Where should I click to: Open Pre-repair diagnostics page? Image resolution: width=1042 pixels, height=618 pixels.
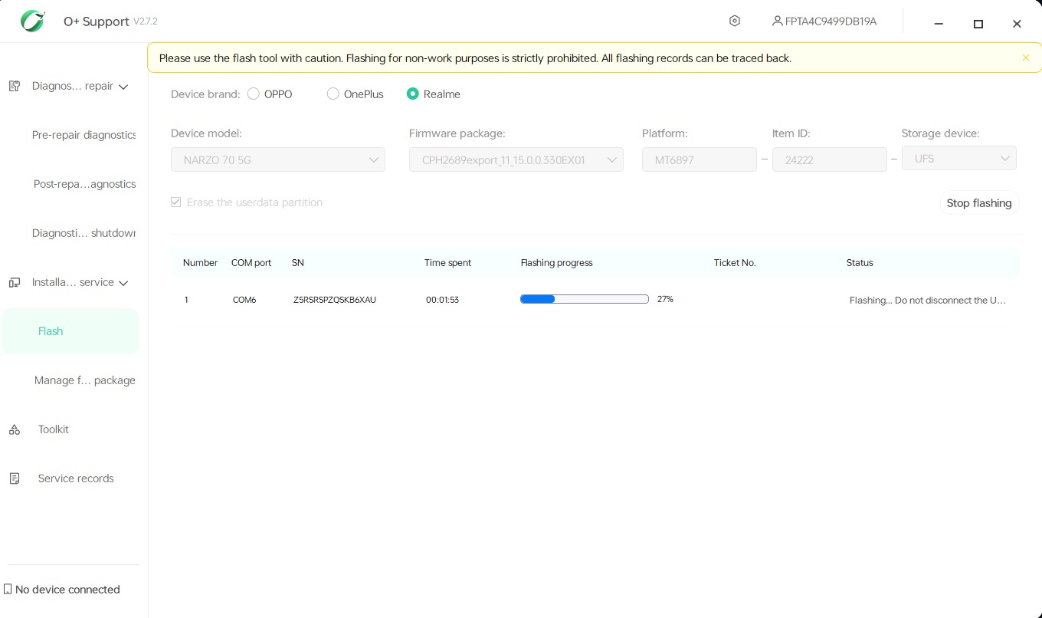pos(84,135)
